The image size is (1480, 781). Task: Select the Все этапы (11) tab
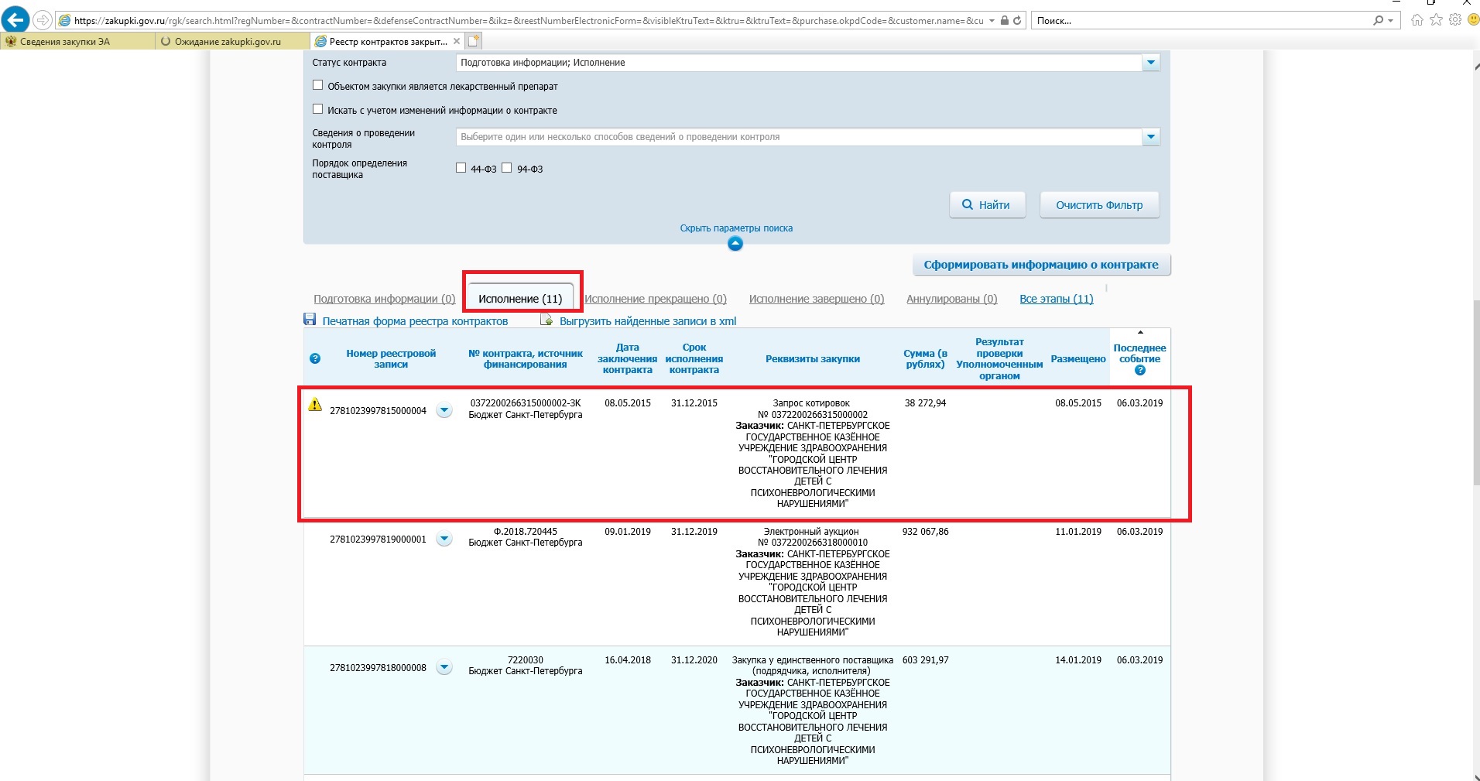1056,299
